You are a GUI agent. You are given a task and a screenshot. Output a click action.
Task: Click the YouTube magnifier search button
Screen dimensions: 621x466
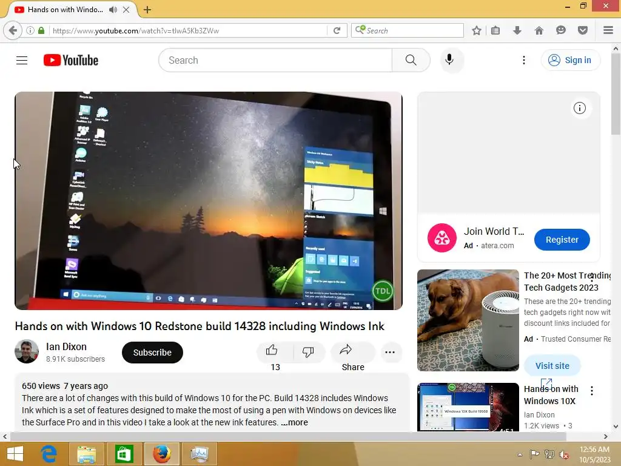pos(411,60)
